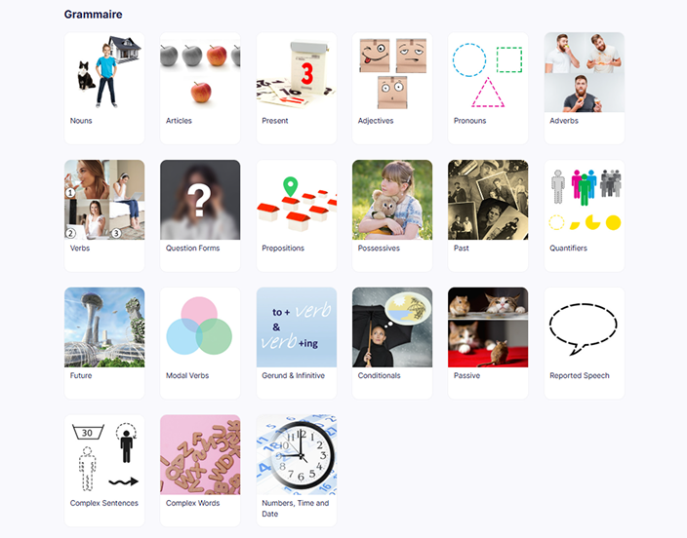
Task: Click the Numbers, Time and Date link
Action: point(296,508)
